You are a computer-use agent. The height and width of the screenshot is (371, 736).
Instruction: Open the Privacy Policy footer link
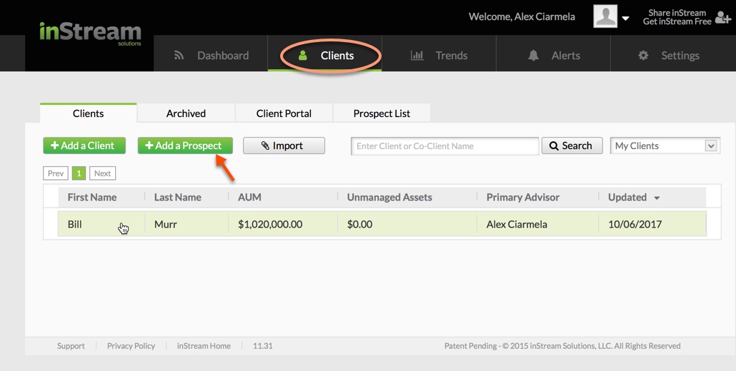(x=131, y=346)
